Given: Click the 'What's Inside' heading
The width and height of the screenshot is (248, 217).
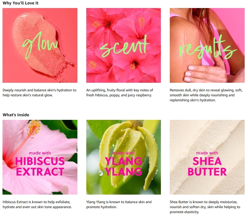Looking at the screenshot, I should [16, 115].
